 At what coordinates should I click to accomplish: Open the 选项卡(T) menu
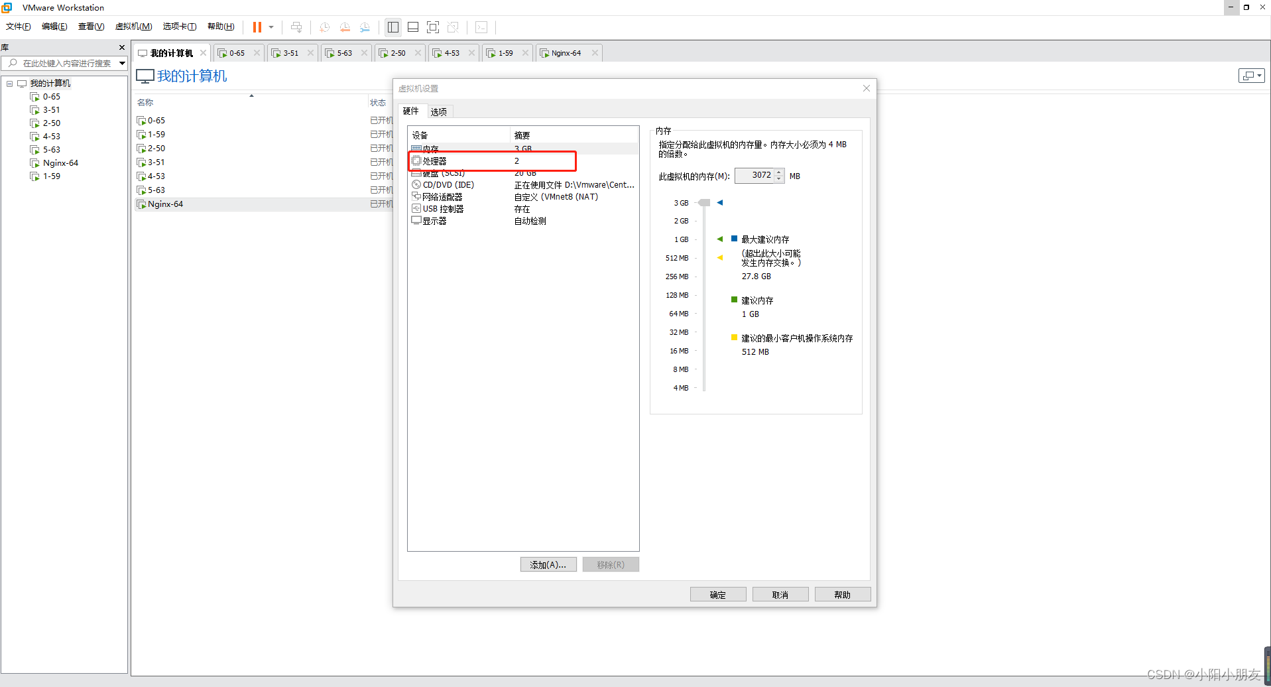point(180,27)
